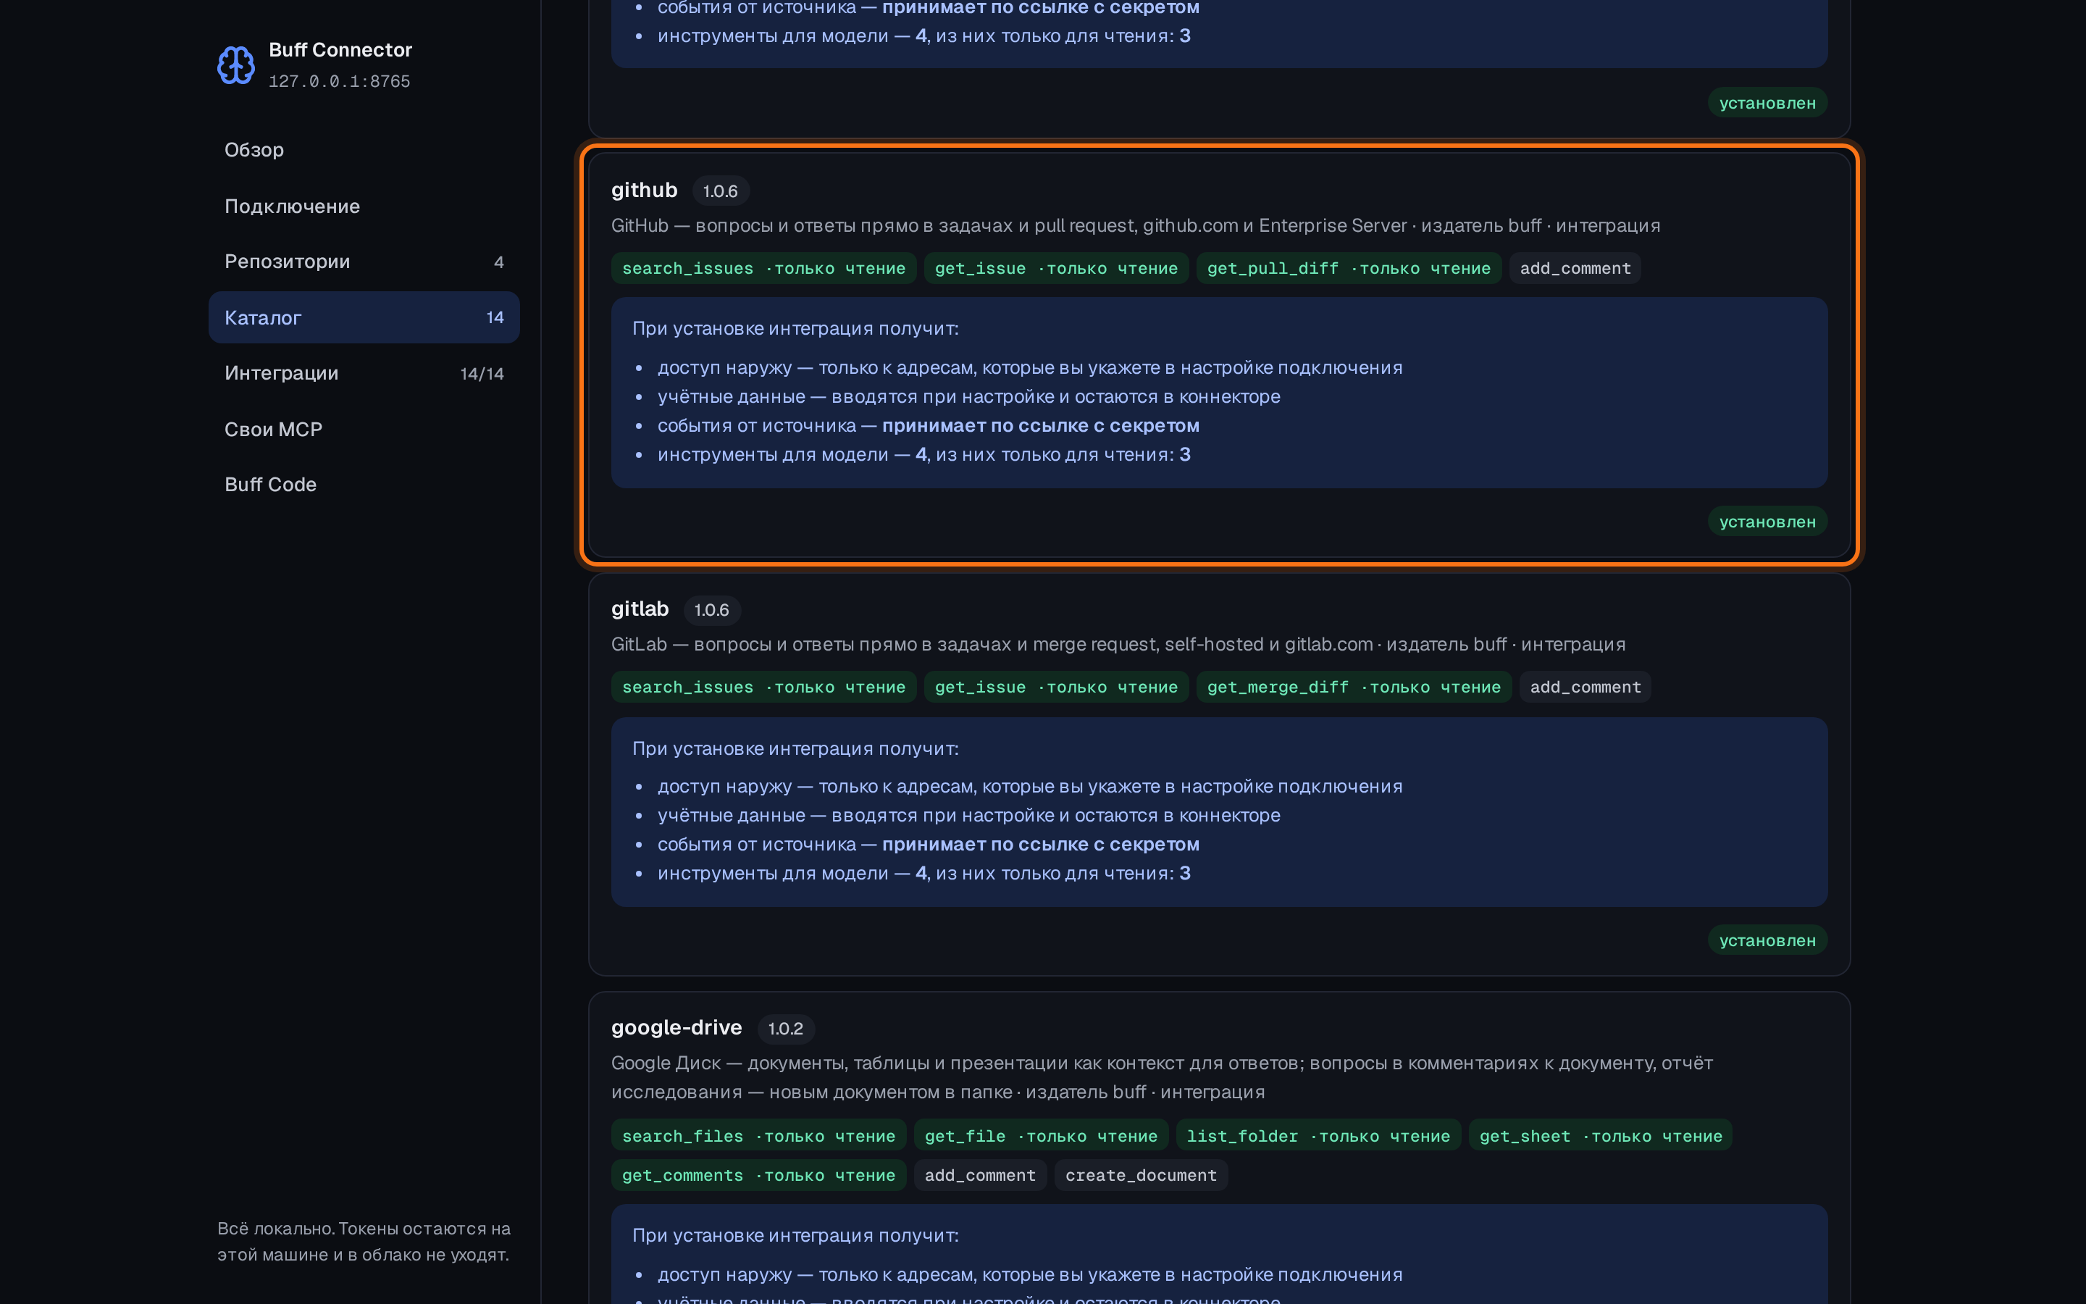This screenshot has height=1304, width=2086.
Task: Click add_comment tag in gitlab card
Action: click(x=1586, y=687)
